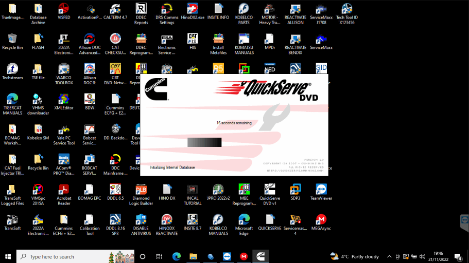Select the DISABLE ANTIVIRUS shortcut

(x=141, y=220)
